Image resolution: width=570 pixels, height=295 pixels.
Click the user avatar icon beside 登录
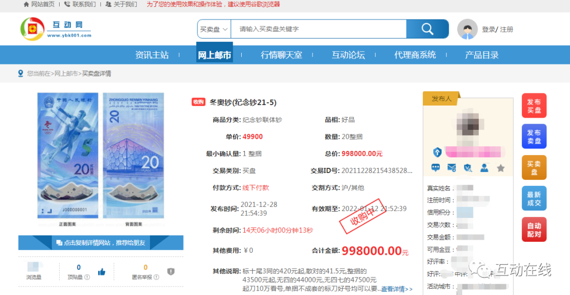coord(467,29)
